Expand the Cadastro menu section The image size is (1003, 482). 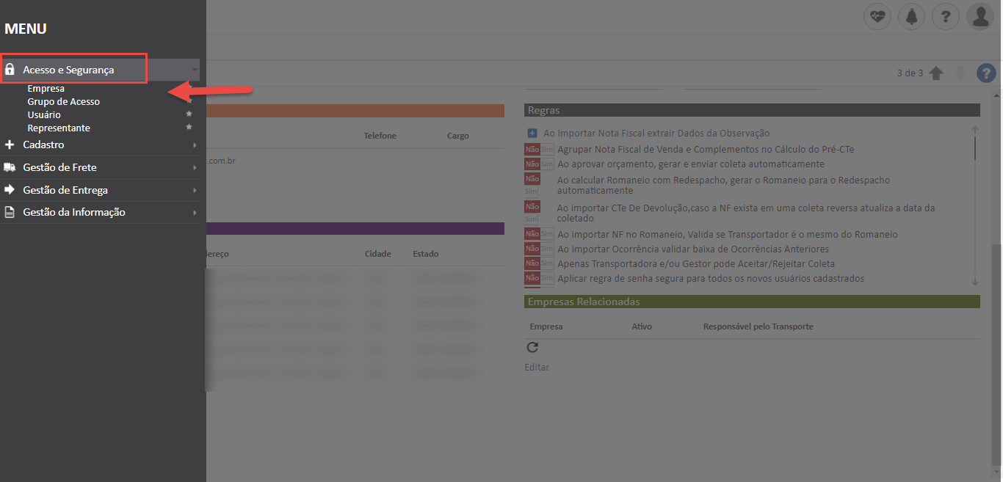coord(44,145)
